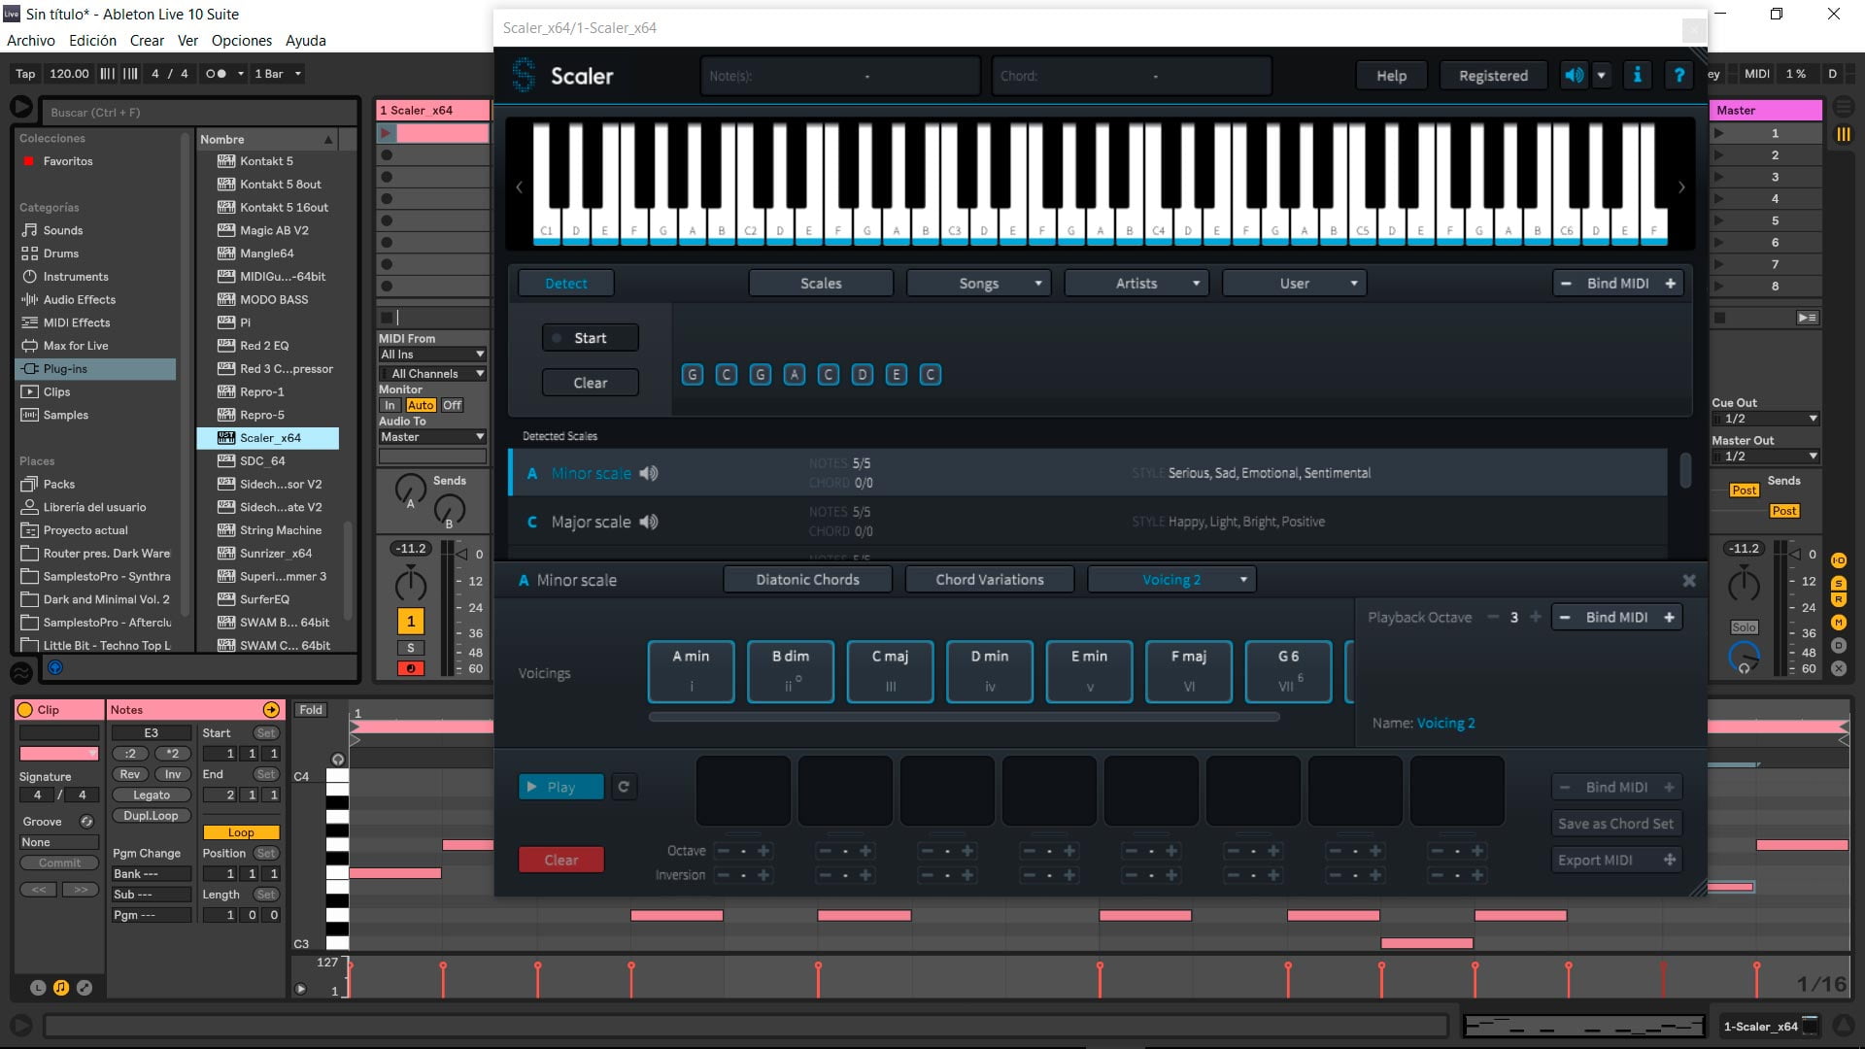Select the A min chord
The width and height of the screenshot is (1865, 1049).
pos(691,671)
